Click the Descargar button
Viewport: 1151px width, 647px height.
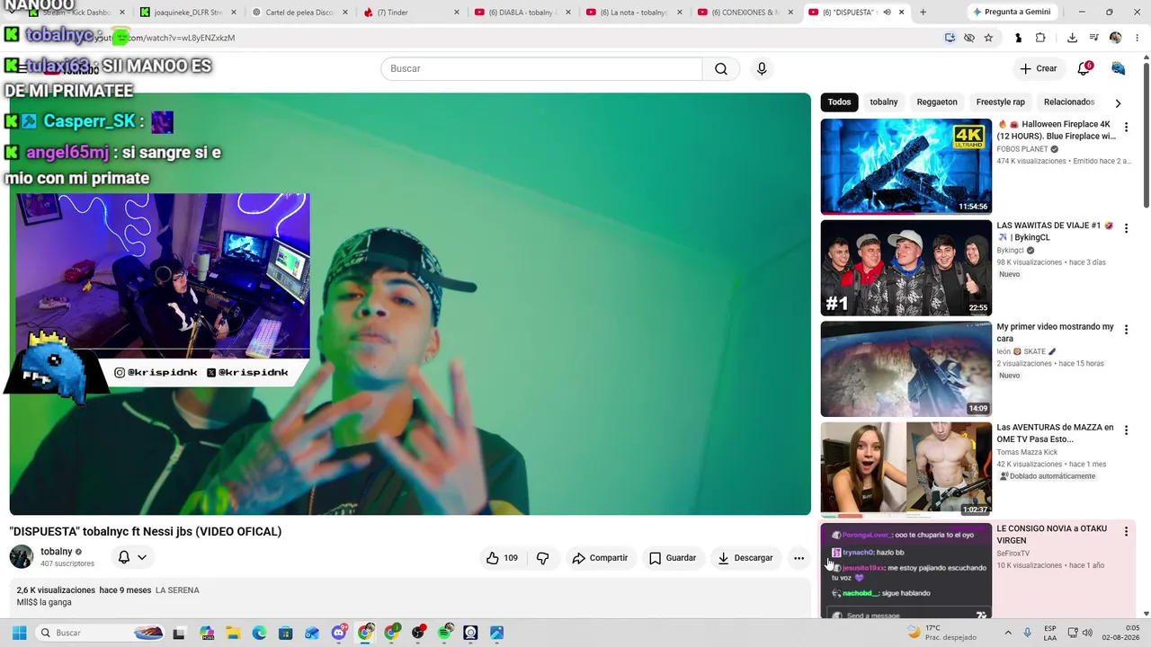point(745,558)
